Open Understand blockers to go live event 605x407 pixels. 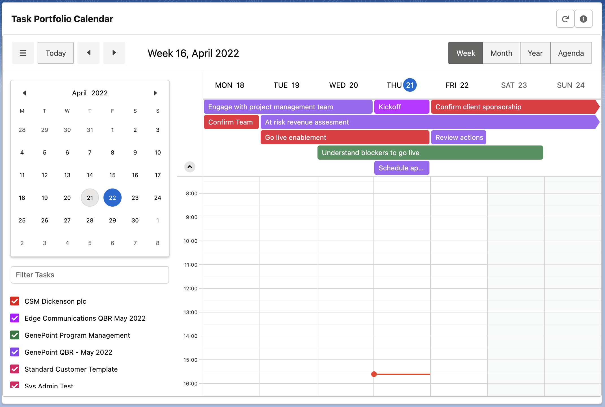point(430,153)
